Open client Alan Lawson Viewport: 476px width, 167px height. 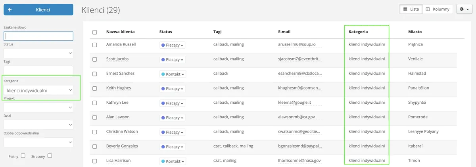tap(118, 117)
